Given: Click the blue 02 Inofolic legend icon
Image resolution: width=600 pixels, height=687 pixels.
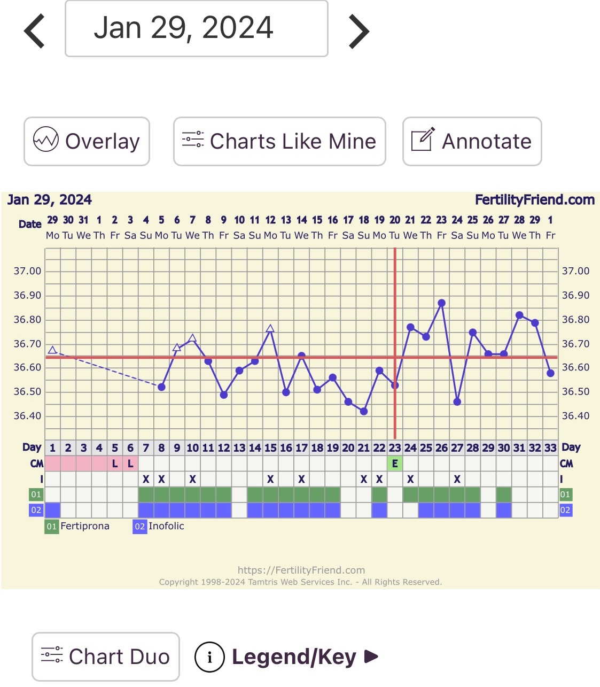Looking at the screenshot, I should pos(139,527).
